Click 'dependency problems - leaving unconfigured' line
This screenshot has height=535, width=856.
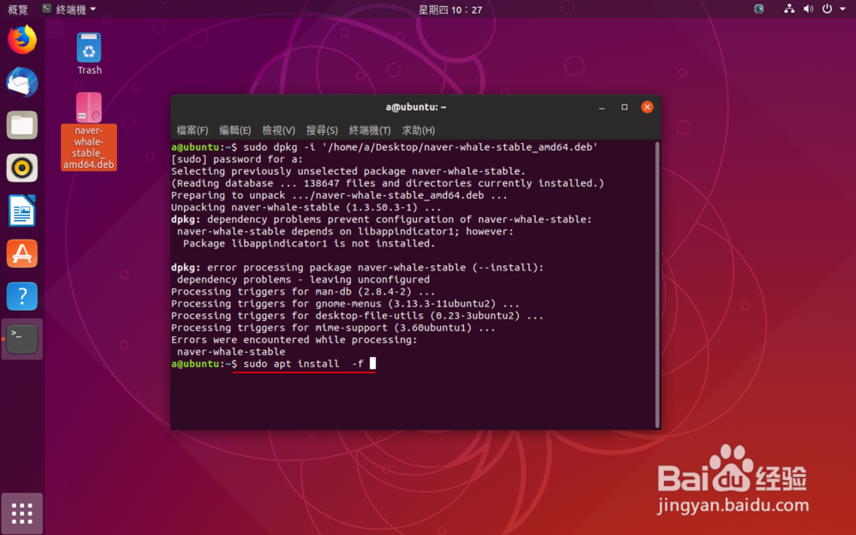[x=303, y=280]
